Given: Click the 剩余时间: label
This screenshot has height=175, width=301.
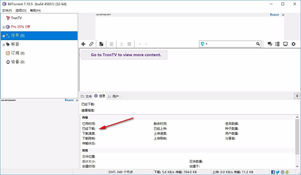Looking at the screenshot, I should pos(160,124).
